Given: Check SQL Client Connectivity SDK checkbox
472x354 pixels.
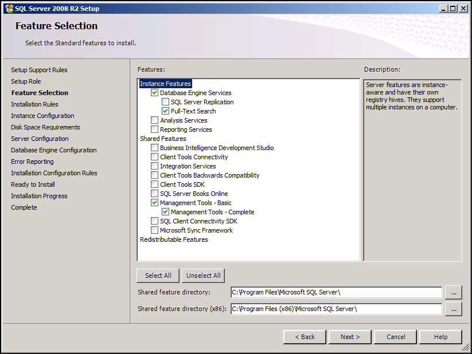Looking at the screenshot, I should (154, 221).
